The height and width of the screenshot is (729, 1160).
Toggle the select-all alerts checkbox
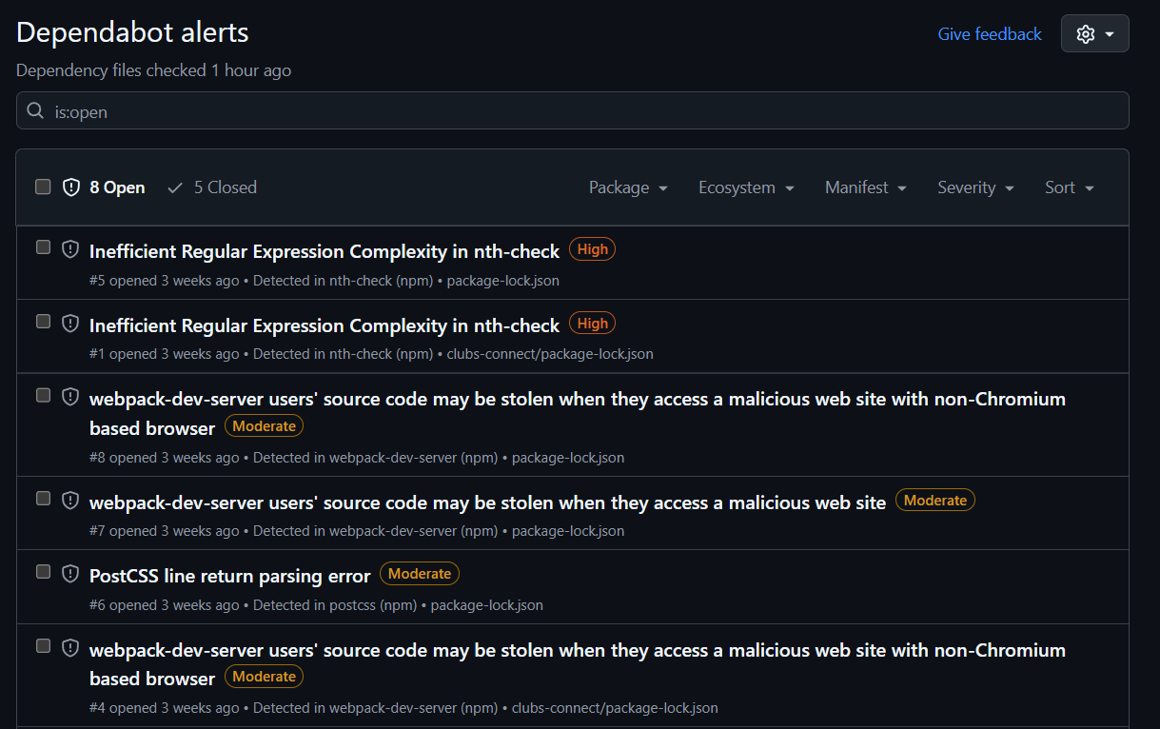(43, 187)
